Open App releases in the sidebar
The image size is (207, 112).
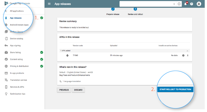click(x=16, y=18)
